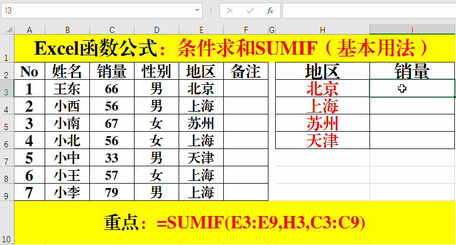Click the sales value 67
Screen dimensions: 456x245
tap(112, 123)
